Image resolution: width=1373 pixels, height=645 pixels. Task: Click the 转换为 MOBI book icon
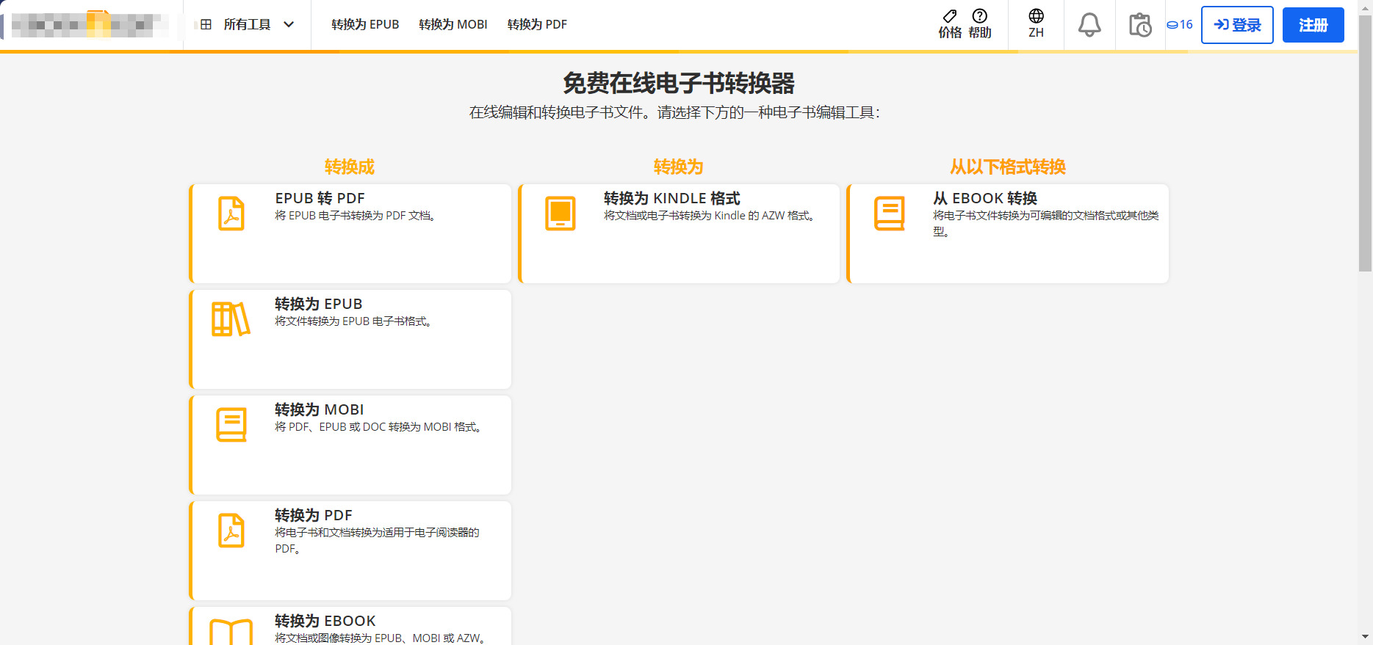(x=231, y=425)
